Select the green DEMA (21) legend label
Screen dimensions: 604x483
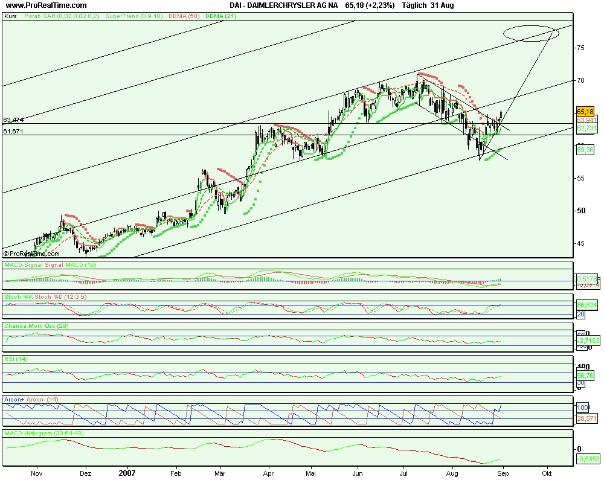(221, 16)
